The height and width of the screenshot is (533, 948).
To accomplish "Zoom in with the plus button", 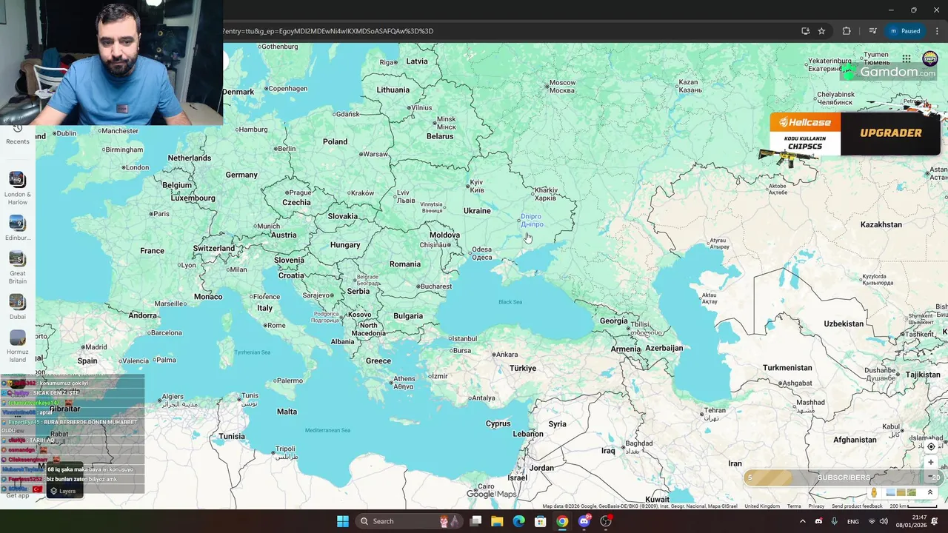I will (931, 462).
